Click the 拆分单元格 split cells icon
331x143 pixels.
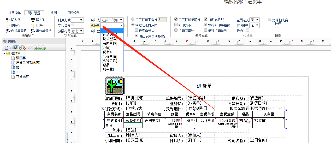click(33, 31)
